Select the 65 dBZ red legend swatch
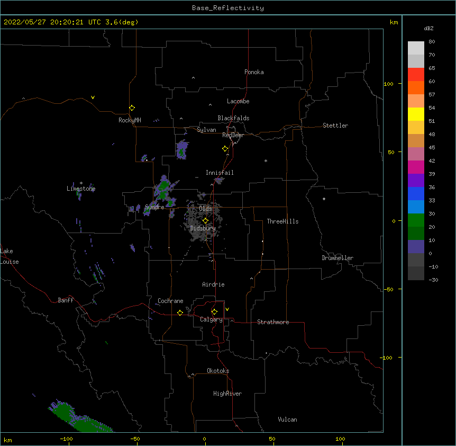 [416, 75]
